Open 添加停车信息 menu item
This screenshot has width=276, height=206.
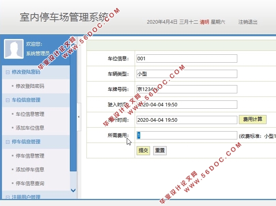[x=30, y=169]
